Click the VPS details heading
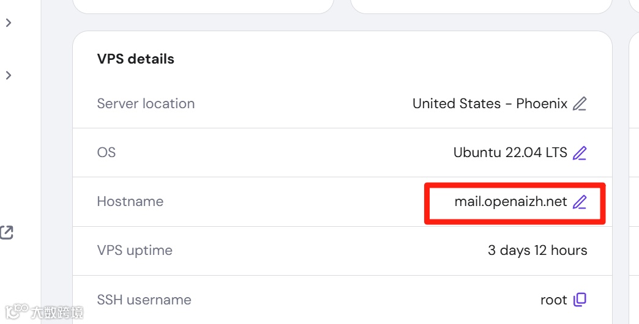The height and width of the screenshot is (324, 639). [135, 59]
